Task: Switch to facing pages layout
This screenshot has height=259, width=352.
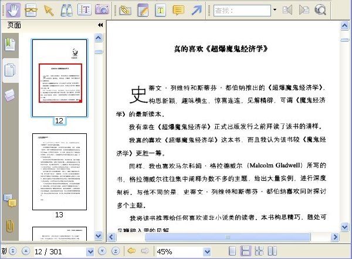Action: coord(273,251)
